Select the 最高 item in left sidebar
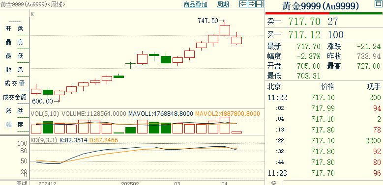Screen dimensions: 383x185 click(15, 42)
